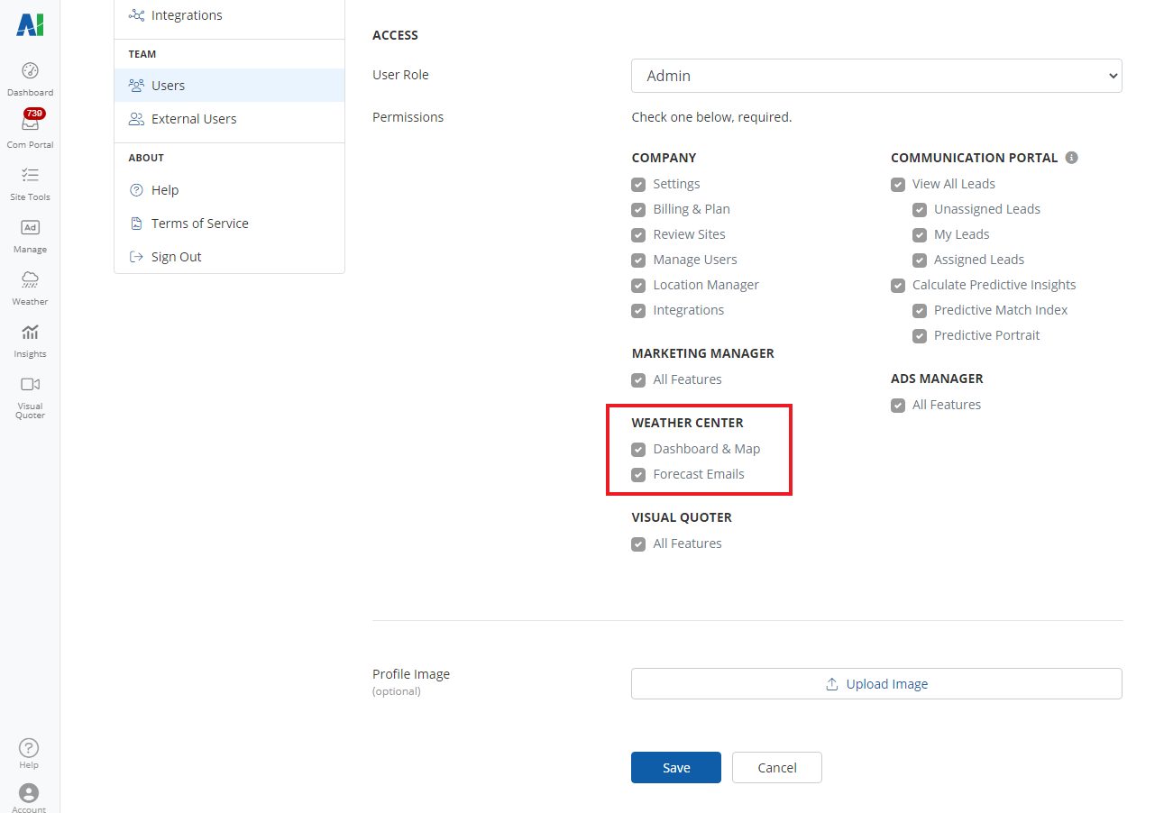
Task: Open the User Role dropdown
Action: [875, 76]
